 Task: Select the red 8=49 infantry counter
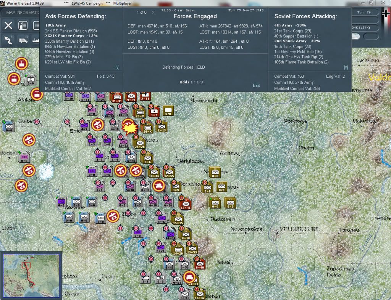coord(200,264)
